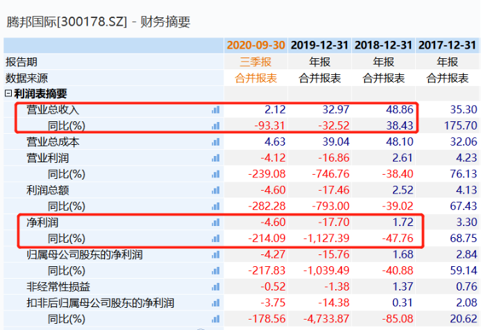Open chart icon for 扣非后归属母公司股东的净利润 row
481x330 pixels.
(x=216, y=303)
